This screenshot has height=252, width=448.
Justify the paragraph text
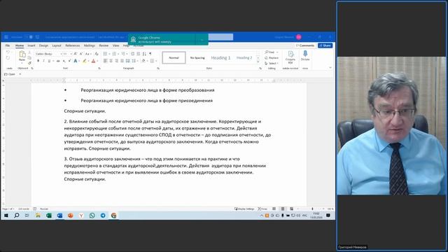pyautogui.click(x=122, y=61)
